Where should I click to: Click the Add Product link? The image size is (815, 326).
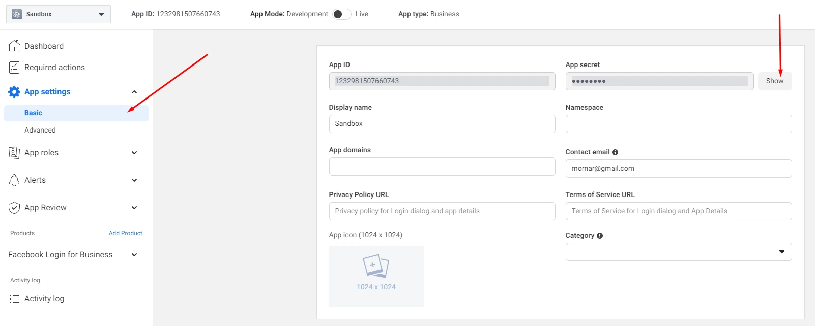125,233
